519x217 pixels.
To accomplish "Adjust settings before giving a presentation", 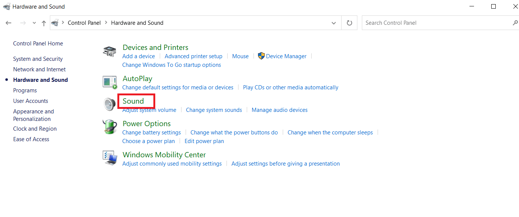I will (x=285, y=164).
